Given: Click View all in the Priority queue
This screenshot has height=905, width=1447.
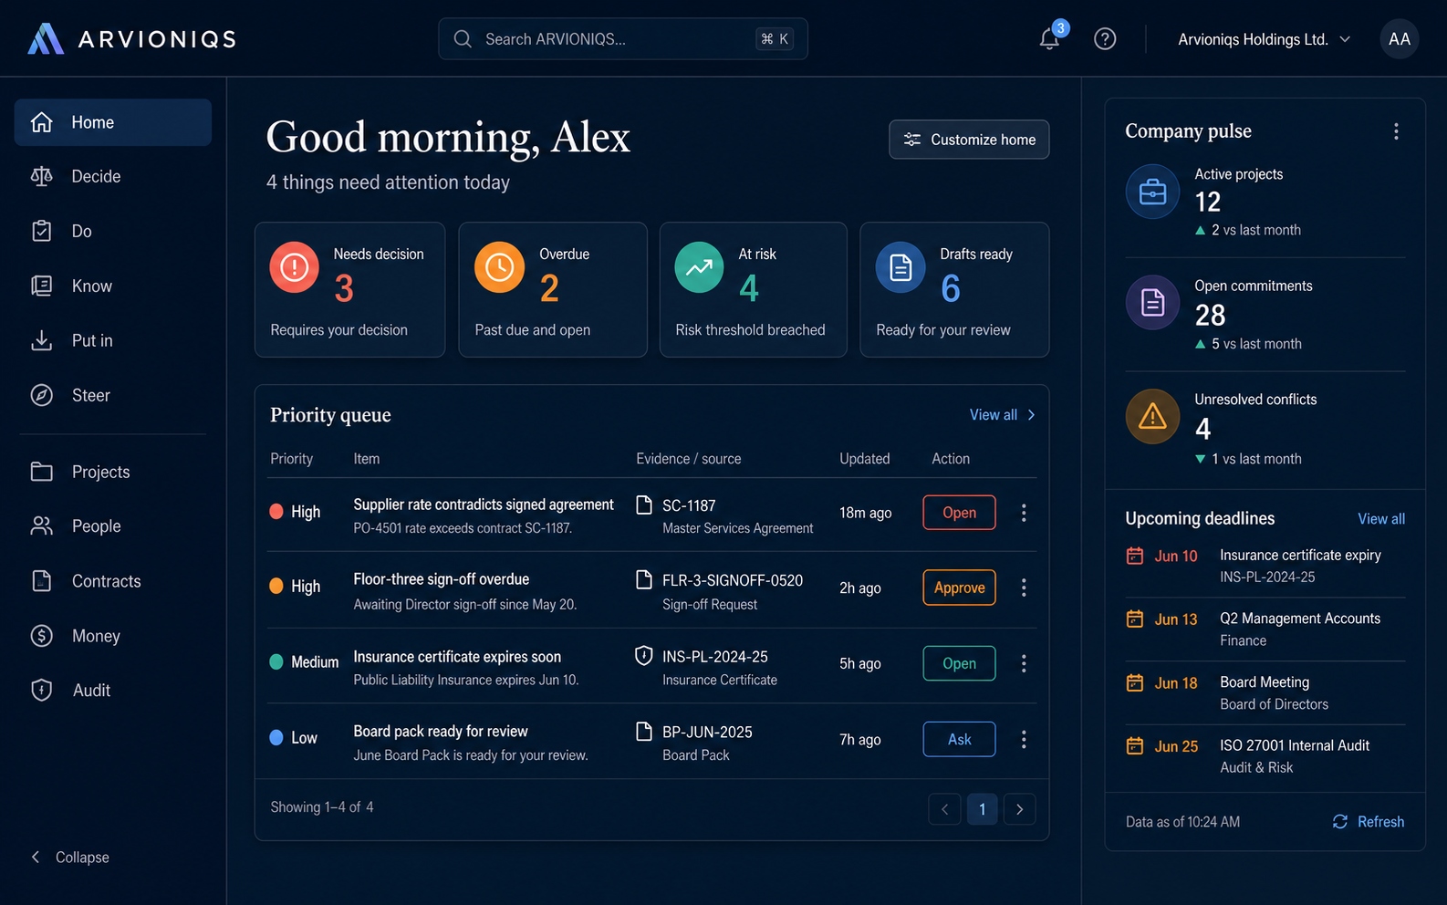Looking at the screenshot, I should [1002, 415].
